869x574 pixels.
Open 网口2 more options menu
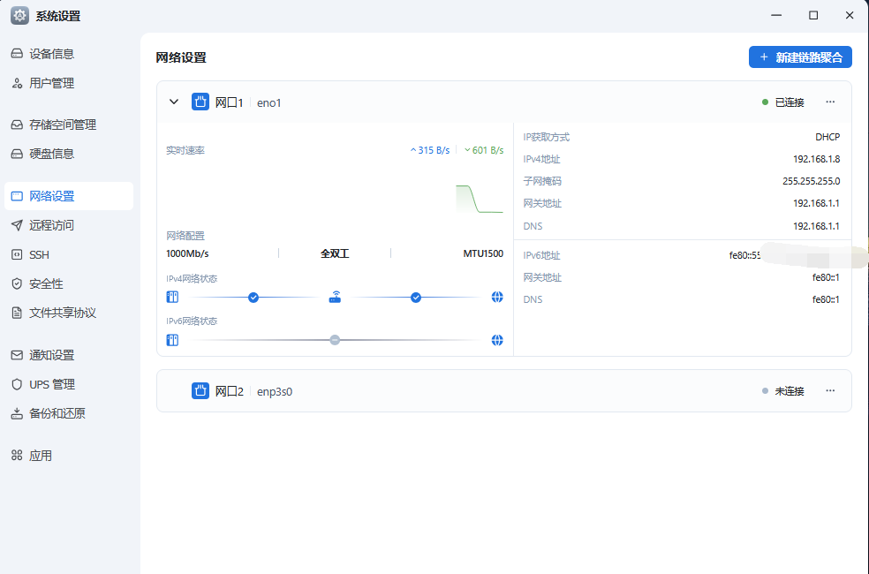pyautogui.click(x=830, y=390)
